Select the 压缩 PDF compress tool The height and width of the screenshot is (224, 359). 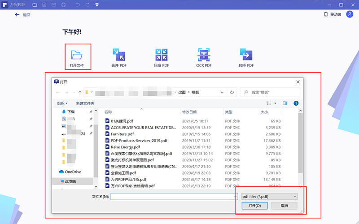[x=162, y=55]
